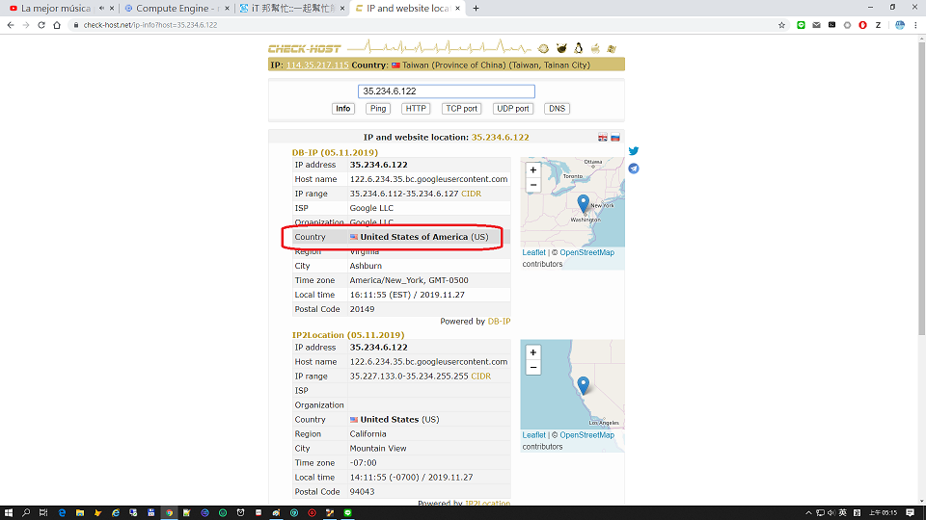Open the DB-IP powered-by link
Viewport: 926px width, 520px height.
click(499, 322)
